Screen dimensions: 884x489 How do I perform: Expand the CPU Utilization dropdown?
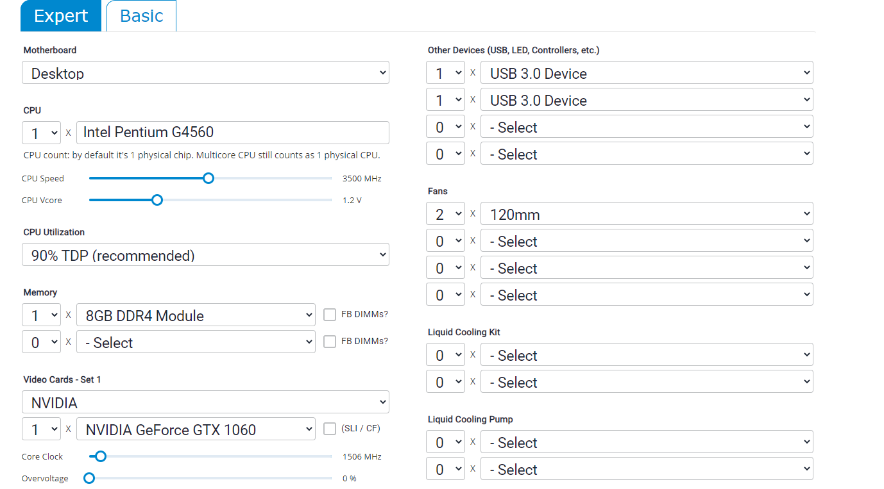(205, 255)
